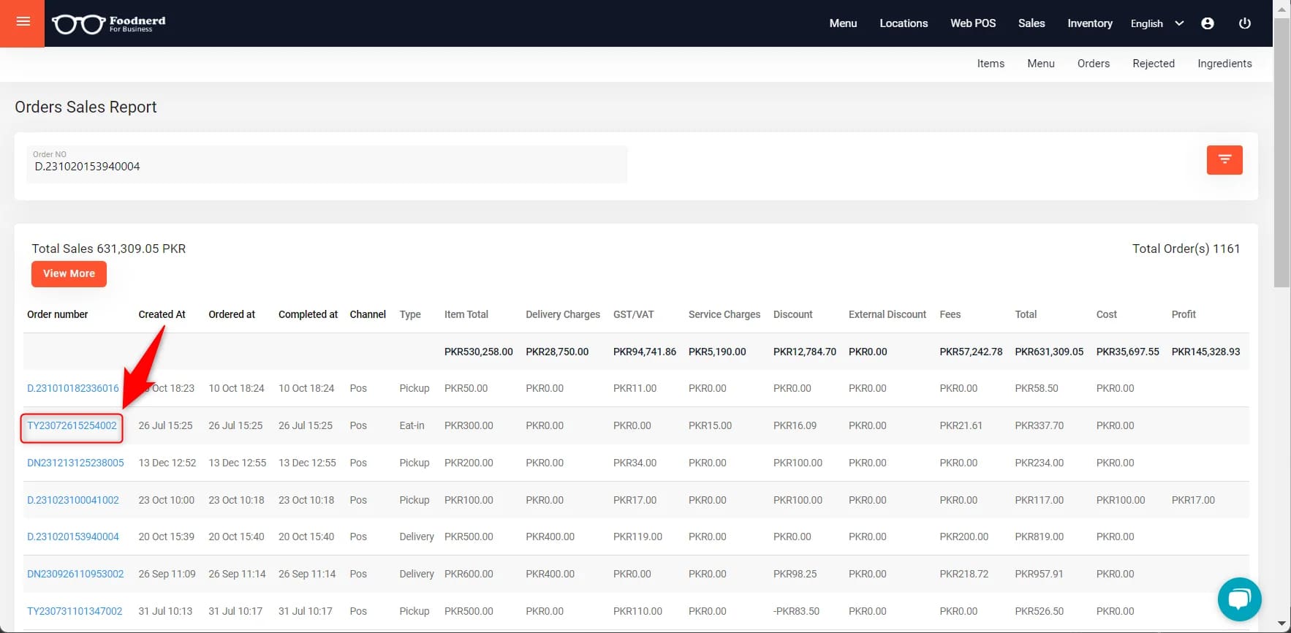Click the View More button

[x=69, y=273]
